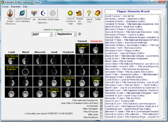Uncheck Fêtes nationales Européennes checkbox
Viewport: 168px width, 122px height.
pos(101,100)
